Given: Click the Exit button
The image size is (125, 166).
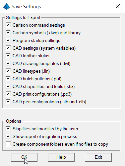Looking at the screenshot, I should (x=98, y=157).
